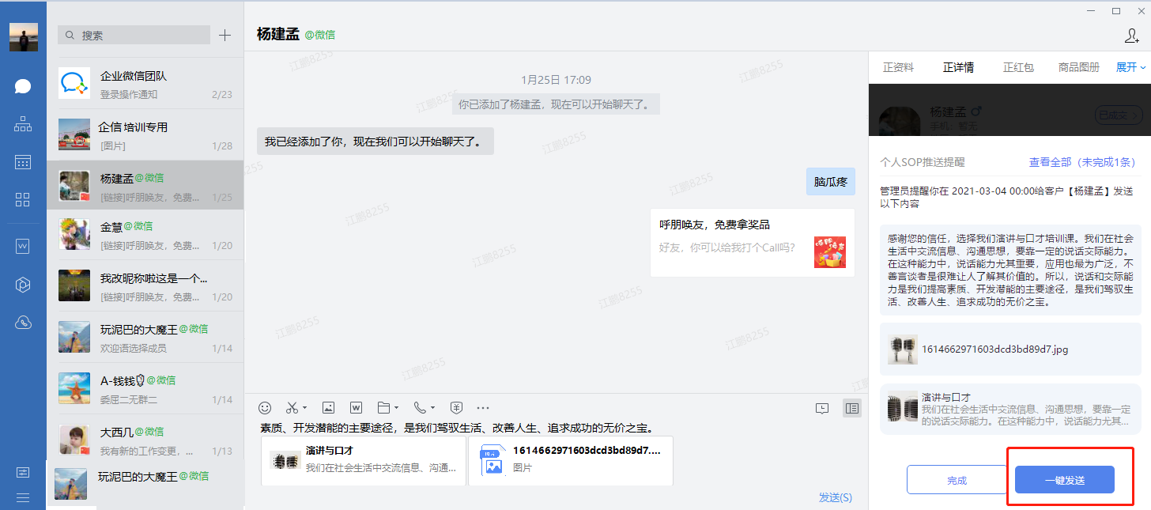The height and width of the screenshot is (510, 1151).
Task: Click the 完成 button
Action: 957,480
